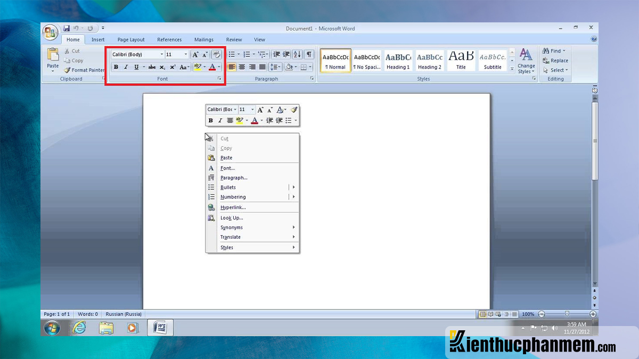Image resolution: width=639 pixels, height=359 pixels.
Task: Toggle Italic on the mini toolbar
Action: 220,121
